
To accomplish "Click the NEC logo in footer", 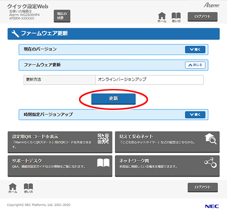I will [x=212, y=206].
